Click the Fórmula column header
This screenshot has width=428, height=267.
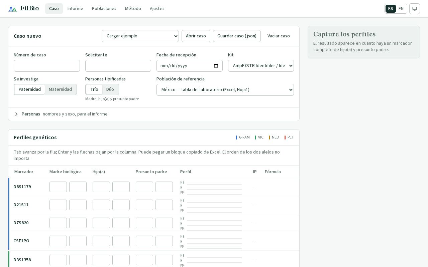point(273,172)
